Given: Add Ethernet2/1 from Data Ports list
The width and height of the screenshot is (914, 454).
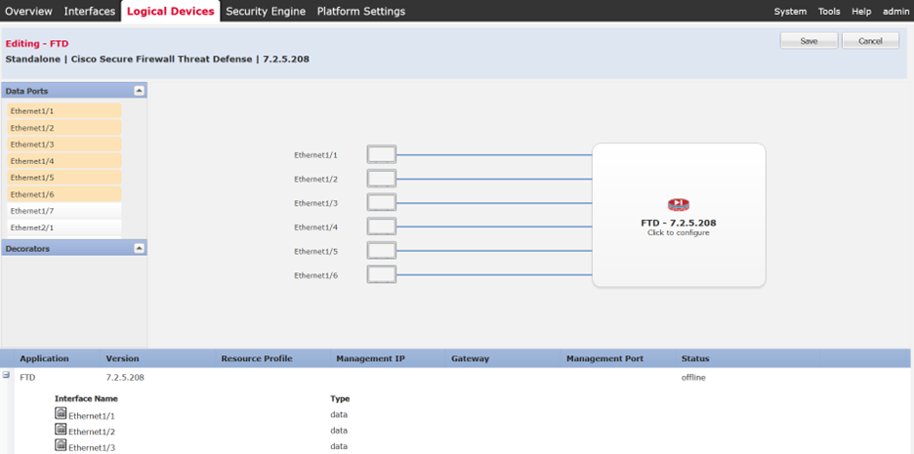Looking at the screenshot, I should (64, 227).
